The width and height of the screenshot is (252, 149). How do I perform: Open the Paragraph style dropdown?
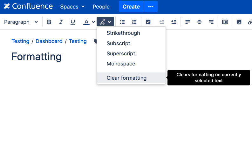point(21,22)
